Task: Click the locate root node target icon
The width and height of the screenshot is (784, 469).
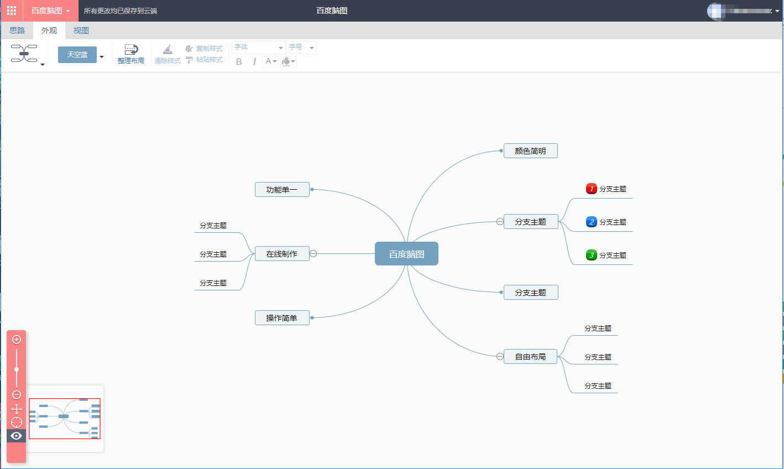Action: (x=17, y=423)
